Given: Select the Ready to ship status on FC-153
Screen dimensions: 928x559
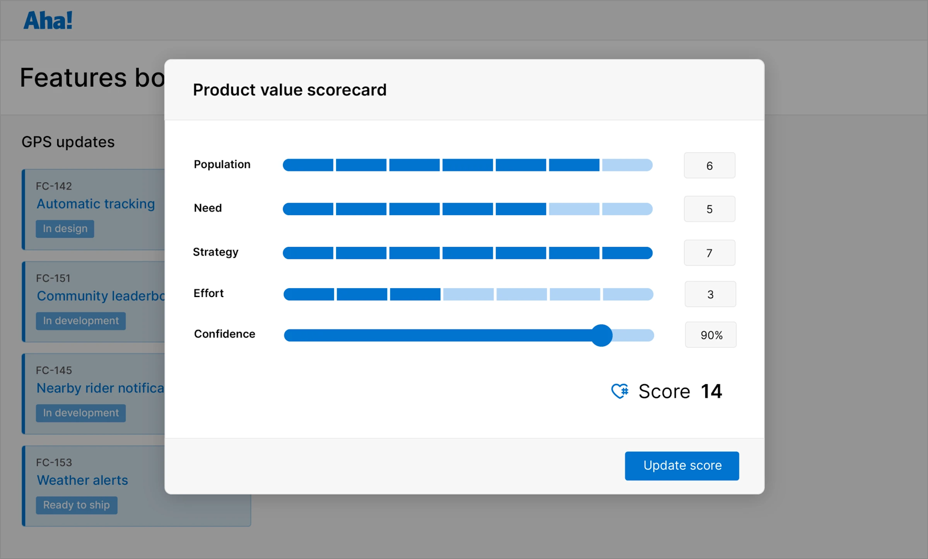Looking at the screenshot, I should click(x=76, y=505).
